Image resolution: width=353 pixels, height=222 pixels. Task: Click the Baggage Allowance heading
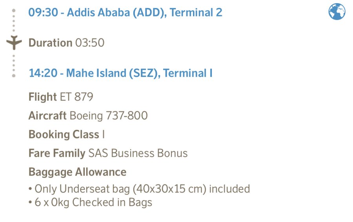[77, 172]
